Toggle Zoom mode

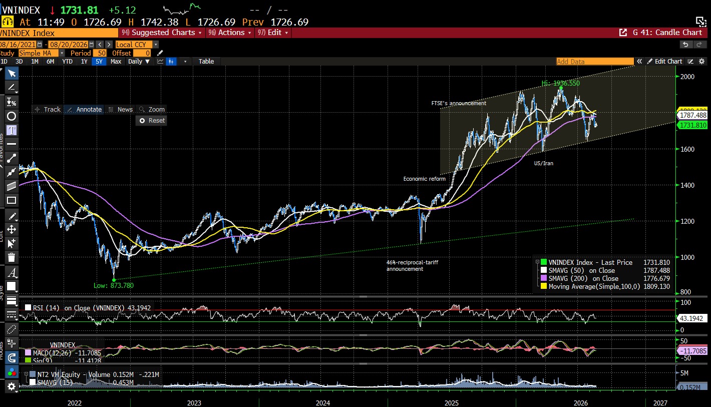tap(152, 109)
